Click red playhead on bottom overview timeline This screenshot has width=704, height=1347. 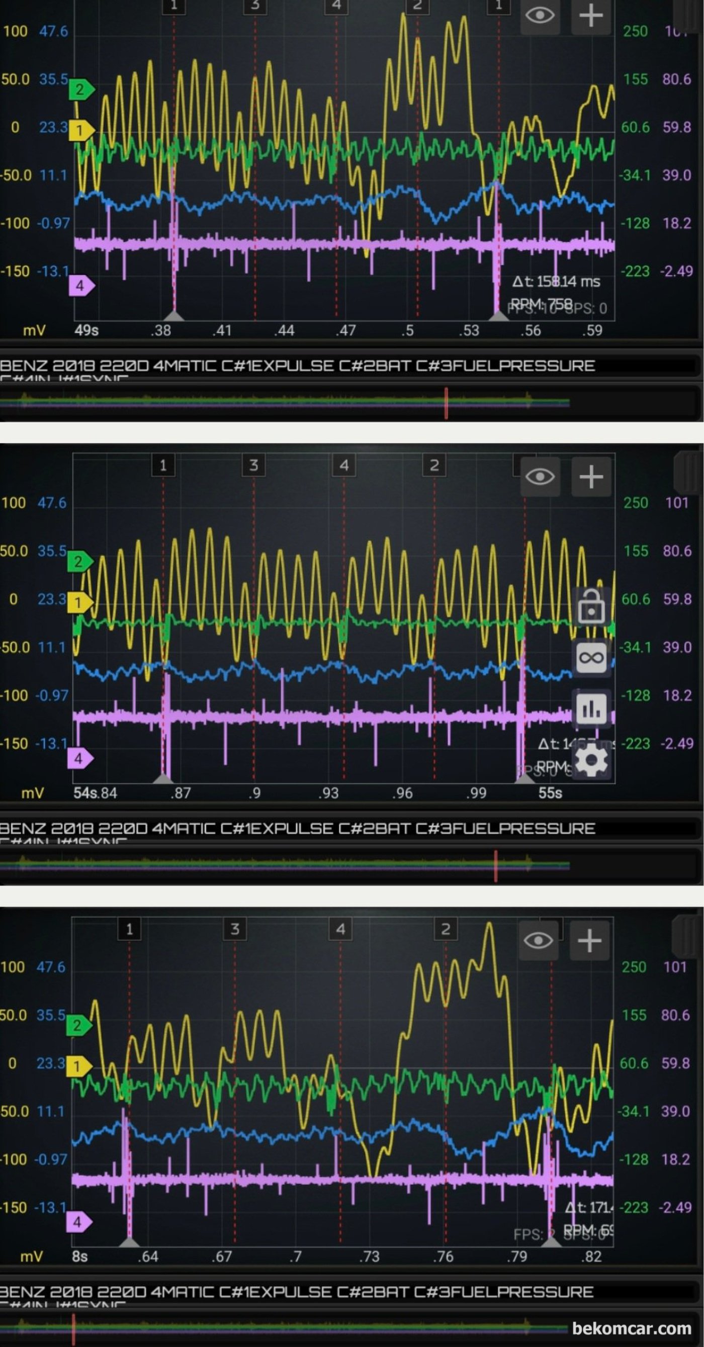click(73, 1329)
